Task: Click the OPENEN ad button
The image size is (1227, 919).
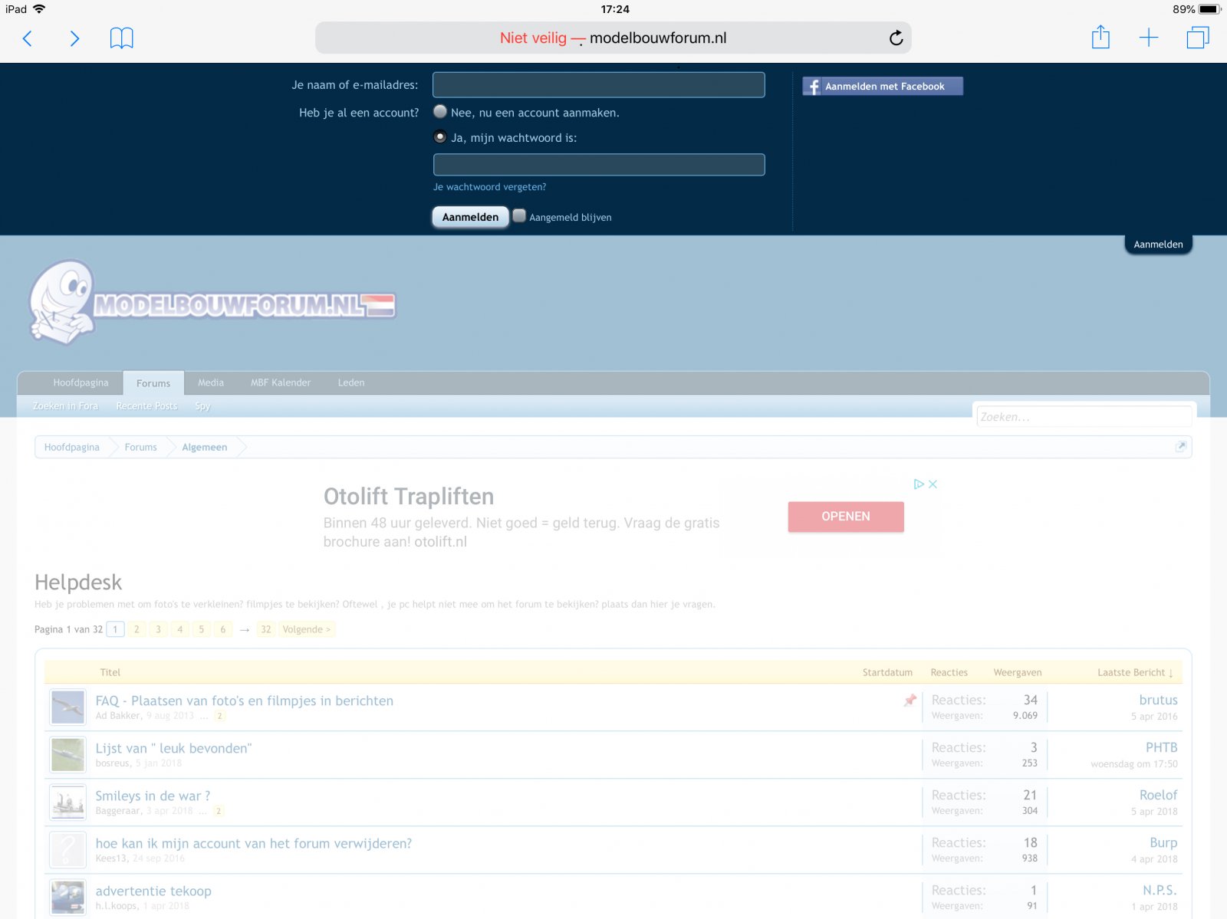Action: (846, 517)
